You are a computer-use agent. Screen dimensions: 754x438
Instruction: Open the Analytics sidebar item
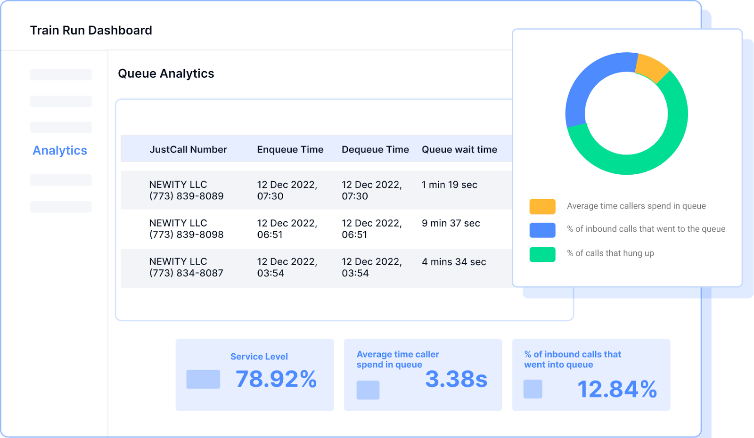click(60, 151)
